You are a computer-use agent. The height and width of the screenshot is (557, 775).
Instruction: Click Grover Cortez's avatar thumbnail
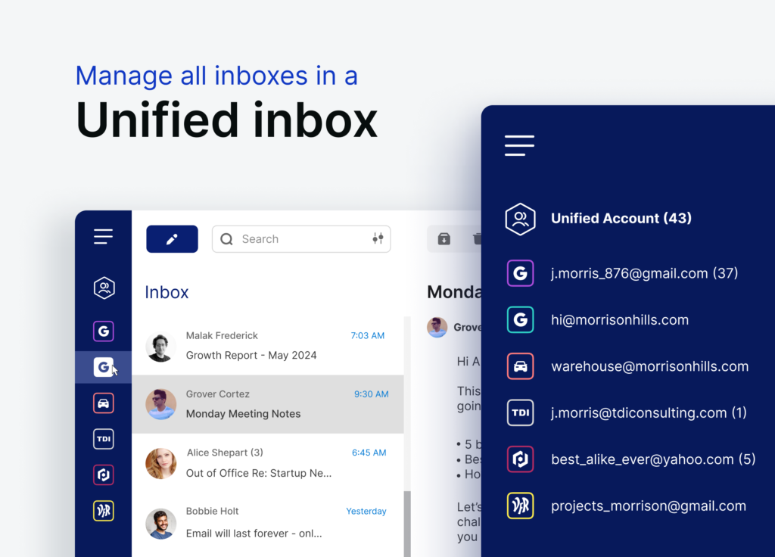[x=160, y=403]
